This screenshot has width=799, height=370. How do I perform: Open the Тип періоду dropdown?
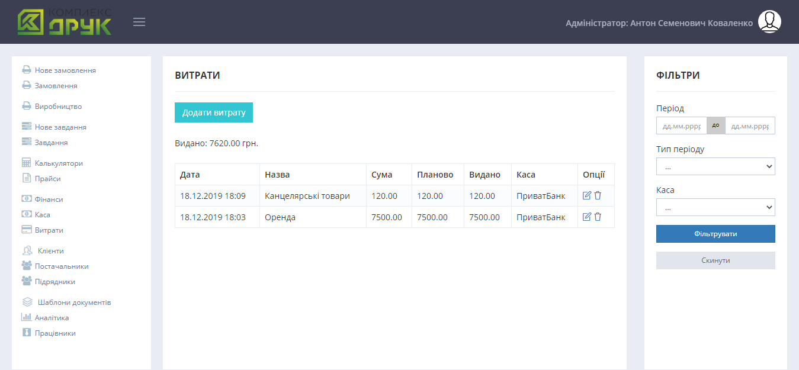coord(715,166)
